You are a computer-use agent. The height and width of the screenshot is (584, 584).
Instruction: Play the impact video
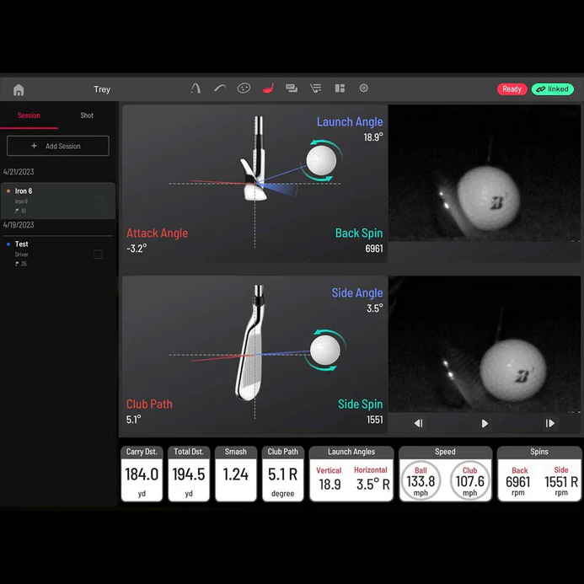pos(485,423)
